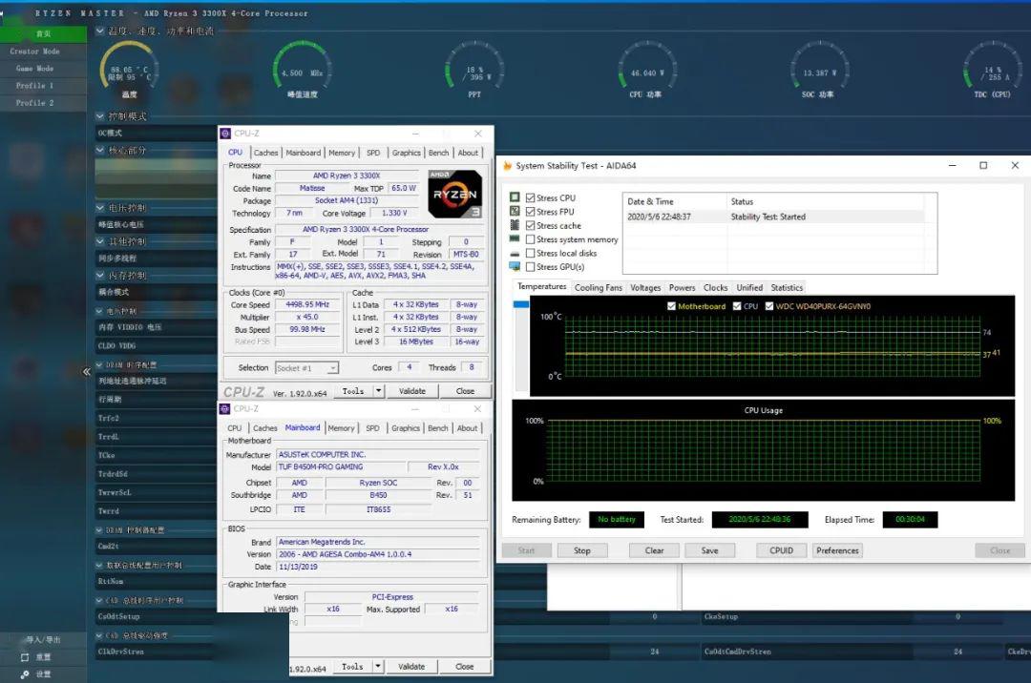Click Validate in the CPU-Z Processor info window
The image size is (1031, 683).
pyautogui.click(x=412, y=391)
